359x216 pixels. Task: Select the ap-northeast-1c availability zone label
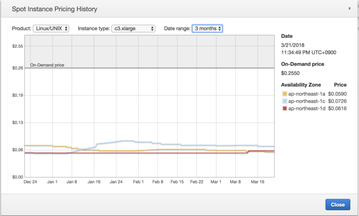pos(307,101)
